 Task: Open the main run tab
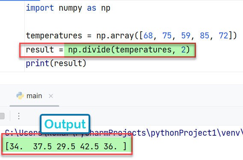[x=34, y=96]
